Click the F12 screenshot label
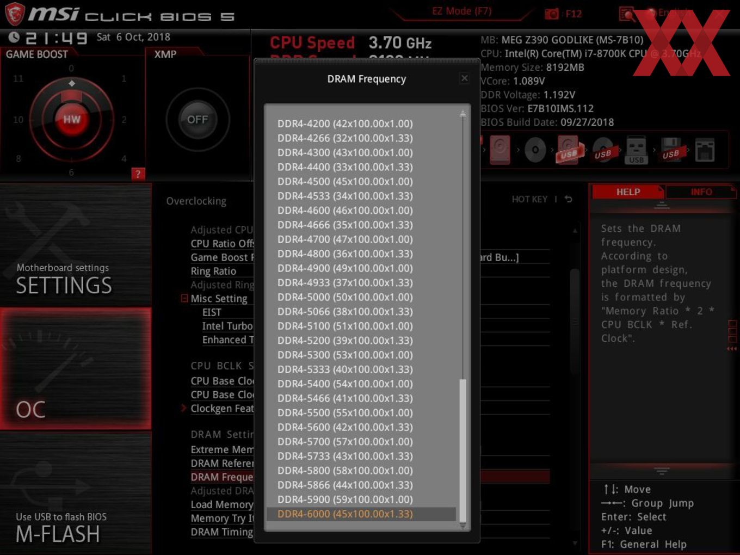 (573, 14)
